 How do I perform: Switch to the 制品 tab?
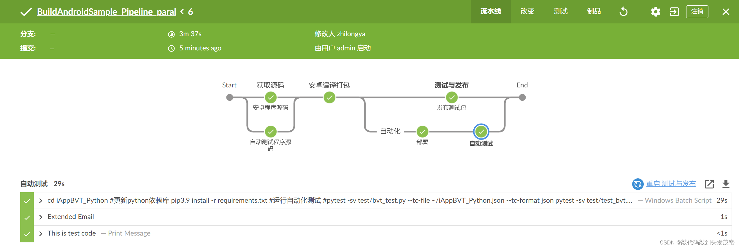594,12
